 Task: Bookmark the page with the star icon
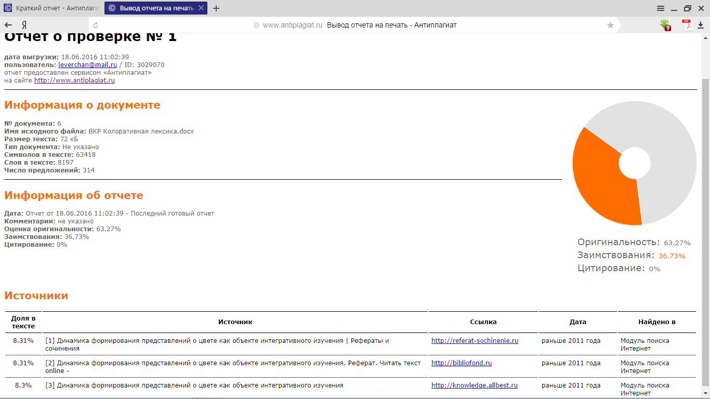pos(610,25)
